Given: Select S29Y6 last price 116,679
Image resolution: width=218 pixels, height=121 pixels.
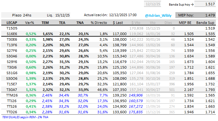Looking at the screenshot, I should (119, 62).
